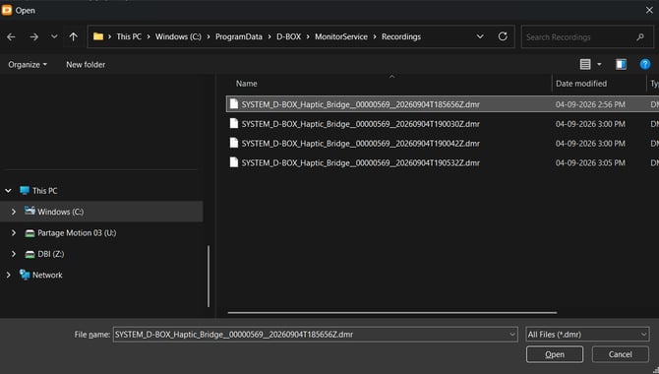
Task: Navigate to D-BOX breadcrumb
Action: (289, 36)
